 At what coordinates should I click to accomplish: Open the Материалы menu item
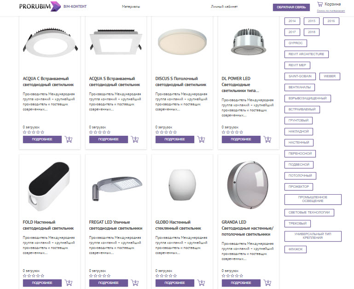pos(131,7)
